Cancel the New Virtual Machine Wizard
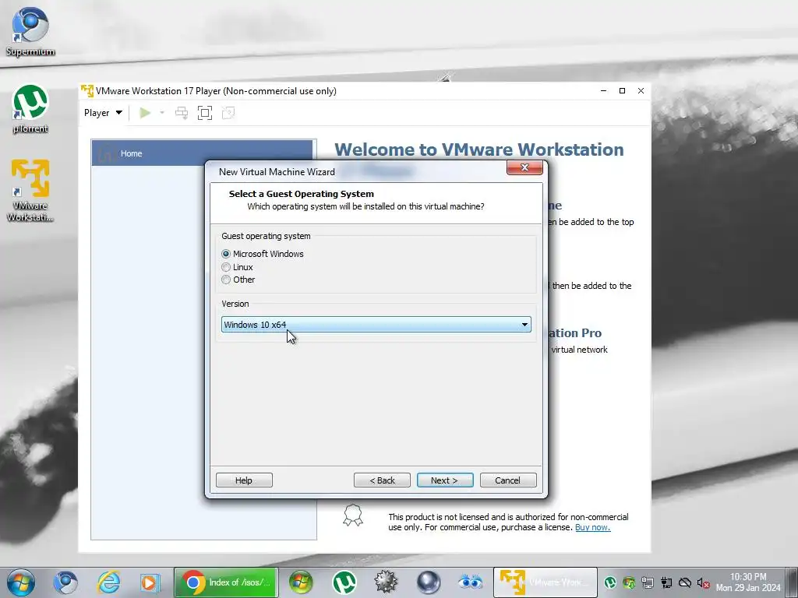Image resolution: width=798 pixels, height=598 pixels. (508, 480)
